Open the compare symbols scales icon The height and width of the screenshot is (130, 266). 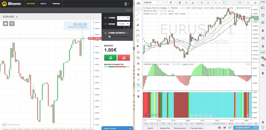pyautogui.click(x=187, y=3)
